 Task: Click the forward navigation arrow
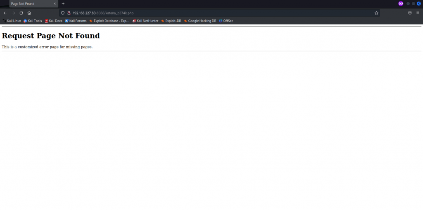point(13,13)
